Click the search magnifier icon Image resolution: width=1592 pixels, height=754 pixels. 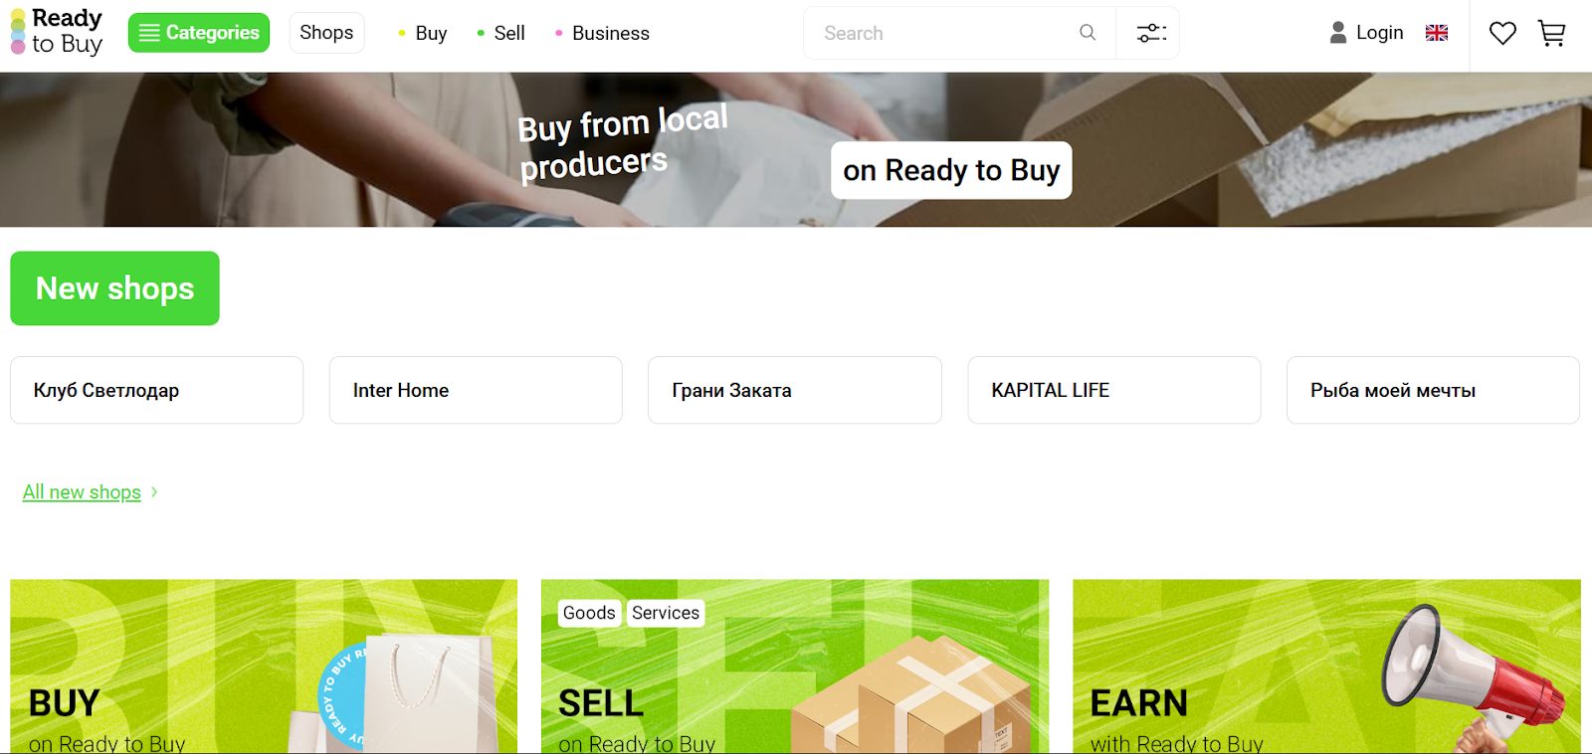pyautogui.click(x=1088, y=33)
